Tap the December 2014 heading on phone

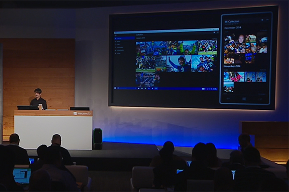pos(233,28)
